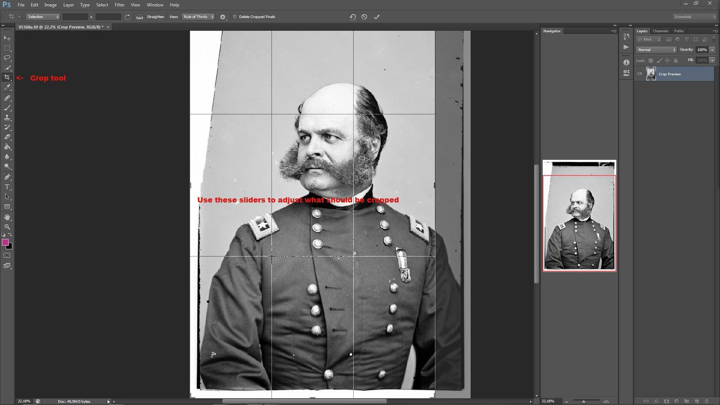Commit the crop with the checkmark icon

pos(377,17)
